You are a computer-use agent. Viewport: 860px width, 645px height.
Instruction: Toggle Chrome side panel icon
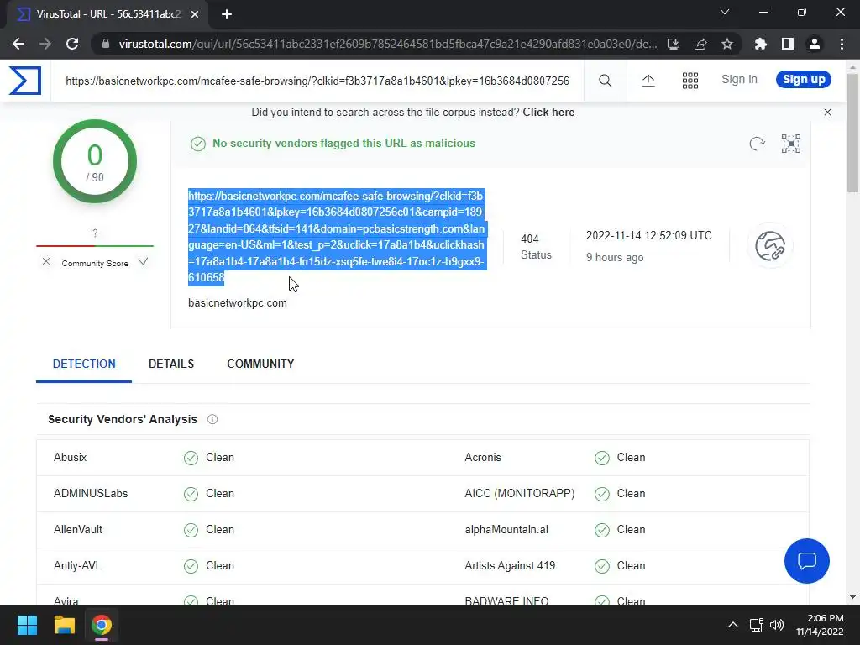tap(788, 44)
